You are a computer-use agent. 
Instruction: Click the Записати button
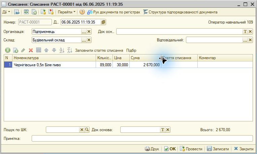pos(218,149)
